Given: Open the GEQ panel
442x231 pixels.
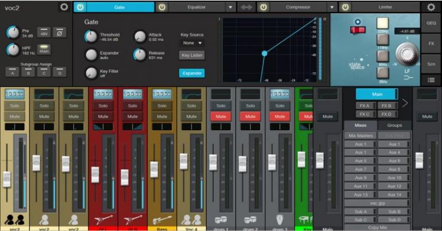Looking at the screenshot, I should pyautogui.click(x=431, y=23).
